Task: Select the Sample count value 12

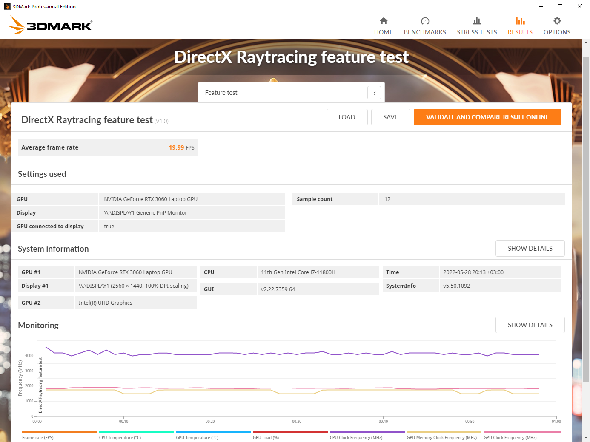Action: (387, 199)
